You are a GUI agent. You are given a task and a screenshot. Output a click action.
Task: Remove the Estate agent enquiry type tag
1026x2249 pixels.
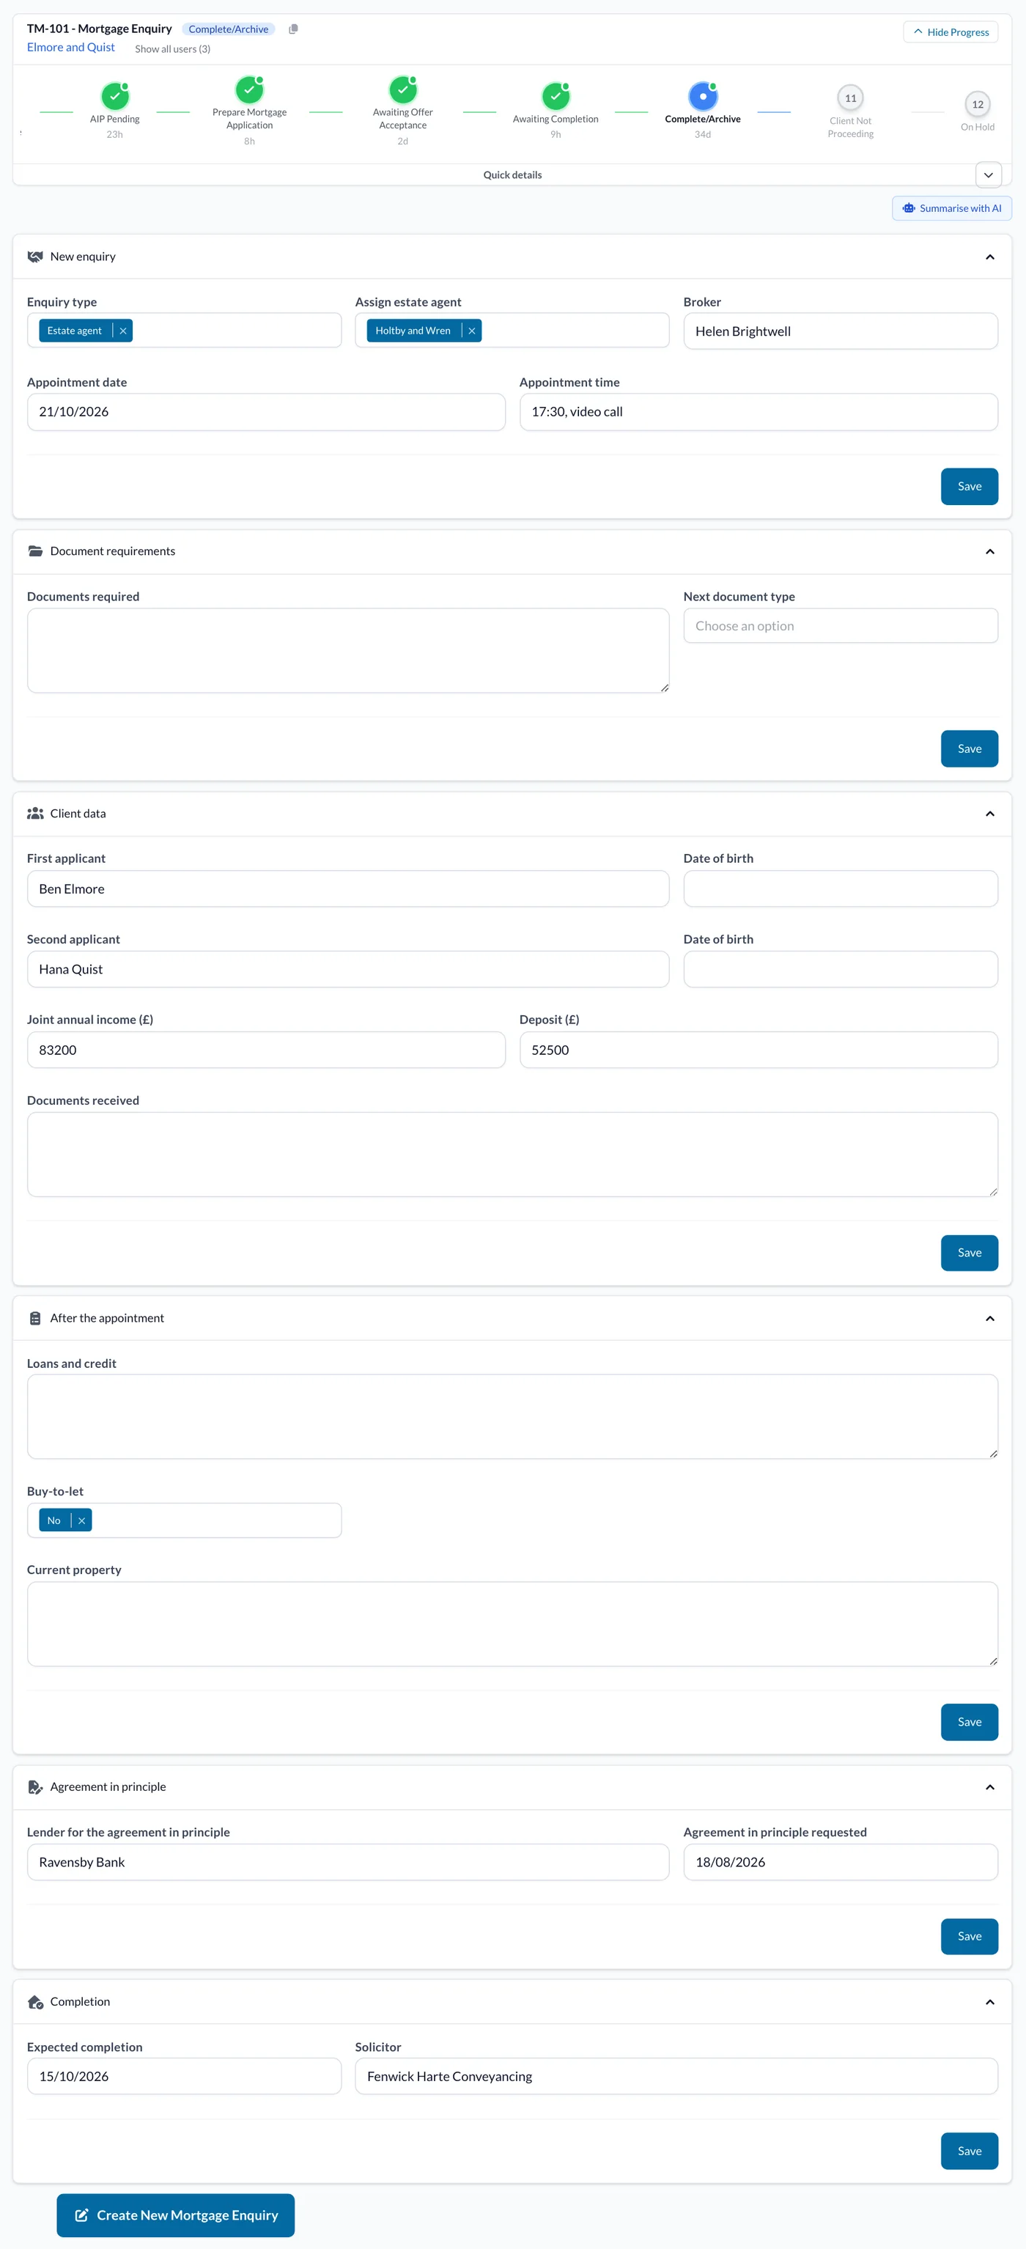[x=123, y=331]
